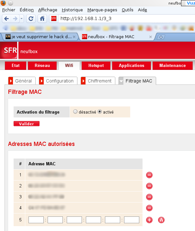Click the browser forward arrow
Image resolution: width=195 pixels, height=231 pixels.
(15, 19)
